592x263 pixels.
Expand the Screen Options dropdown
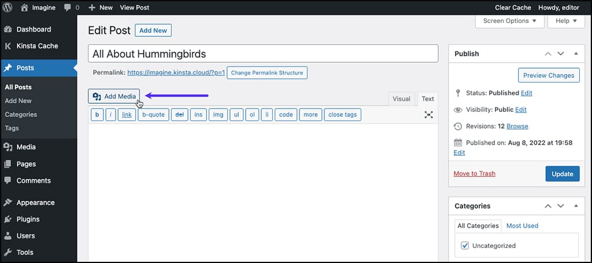click(x=509, y=21)
